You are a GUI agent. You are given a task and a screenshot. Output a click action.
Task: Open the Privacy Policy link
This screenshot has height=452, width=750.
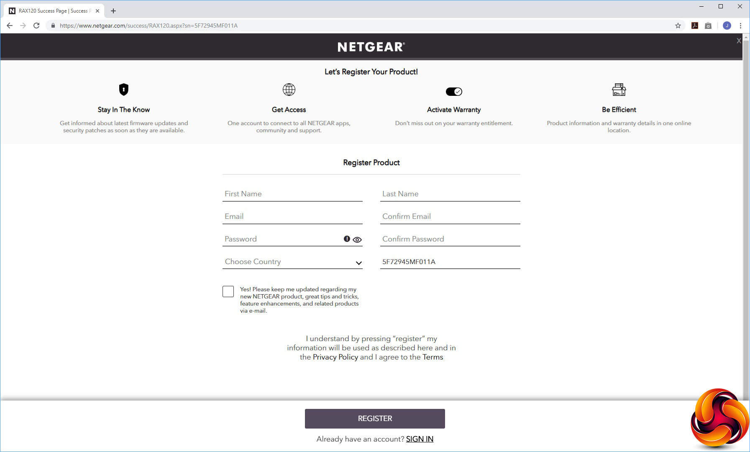(335, 357)
